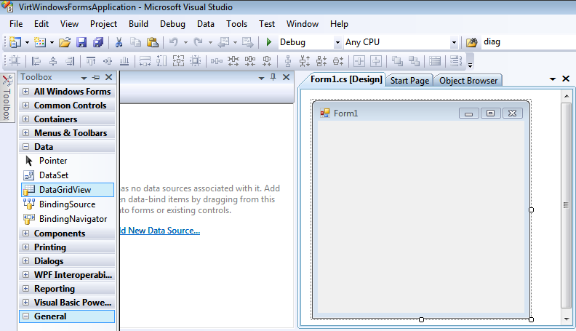Screen dimensions: 576x331
Task: Choose the BindingNavigator toolbox item
Action: pos(72,219)
